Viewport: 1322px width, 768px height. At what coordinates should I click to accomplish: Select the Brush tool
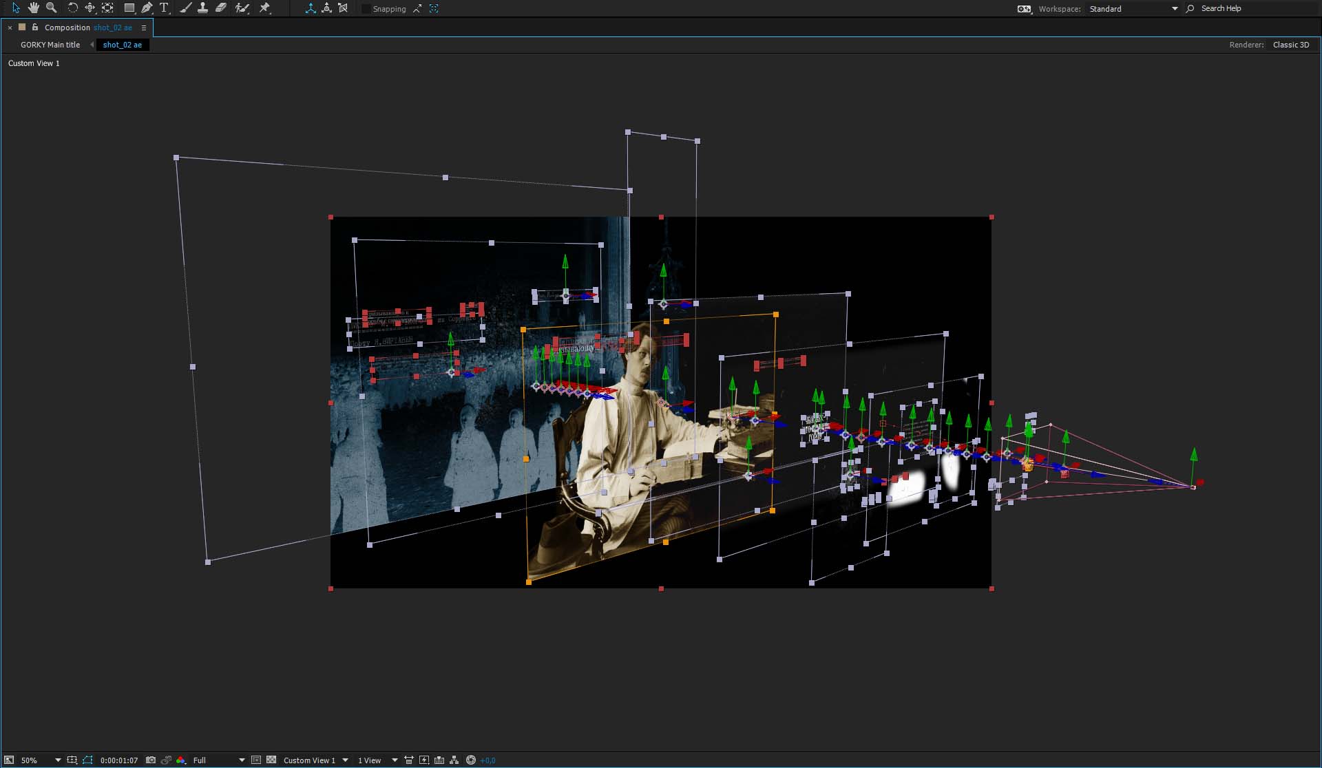(185, 8)
